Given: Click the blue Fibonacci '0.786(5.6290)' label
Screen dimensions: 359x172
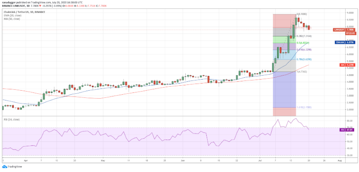Looking at the screenshot, I should click(x=304, y=60).
